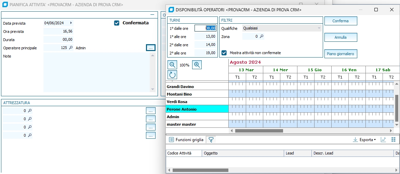Viewport: 400px width, 174px height.
Task: Open ellipsis button of fourth Attrezzatura row
Action: click(x=150, y=135)
